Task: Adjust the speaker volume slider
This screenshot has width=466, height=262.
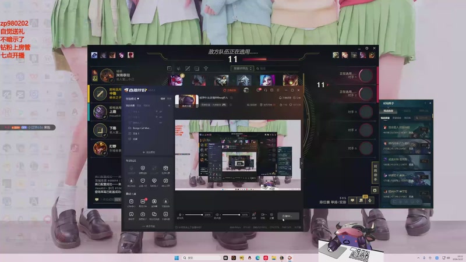Action: pyautogui.click(x=231, y=214)
